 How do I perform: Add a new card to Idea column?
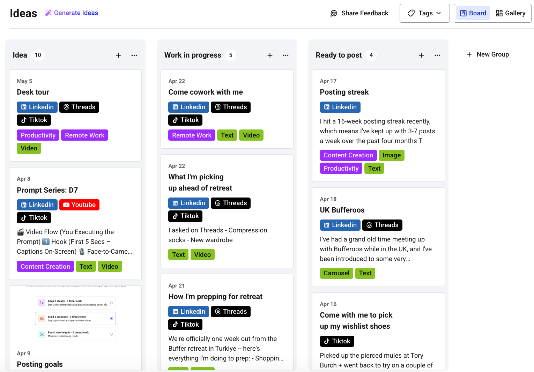click(119, 55)
